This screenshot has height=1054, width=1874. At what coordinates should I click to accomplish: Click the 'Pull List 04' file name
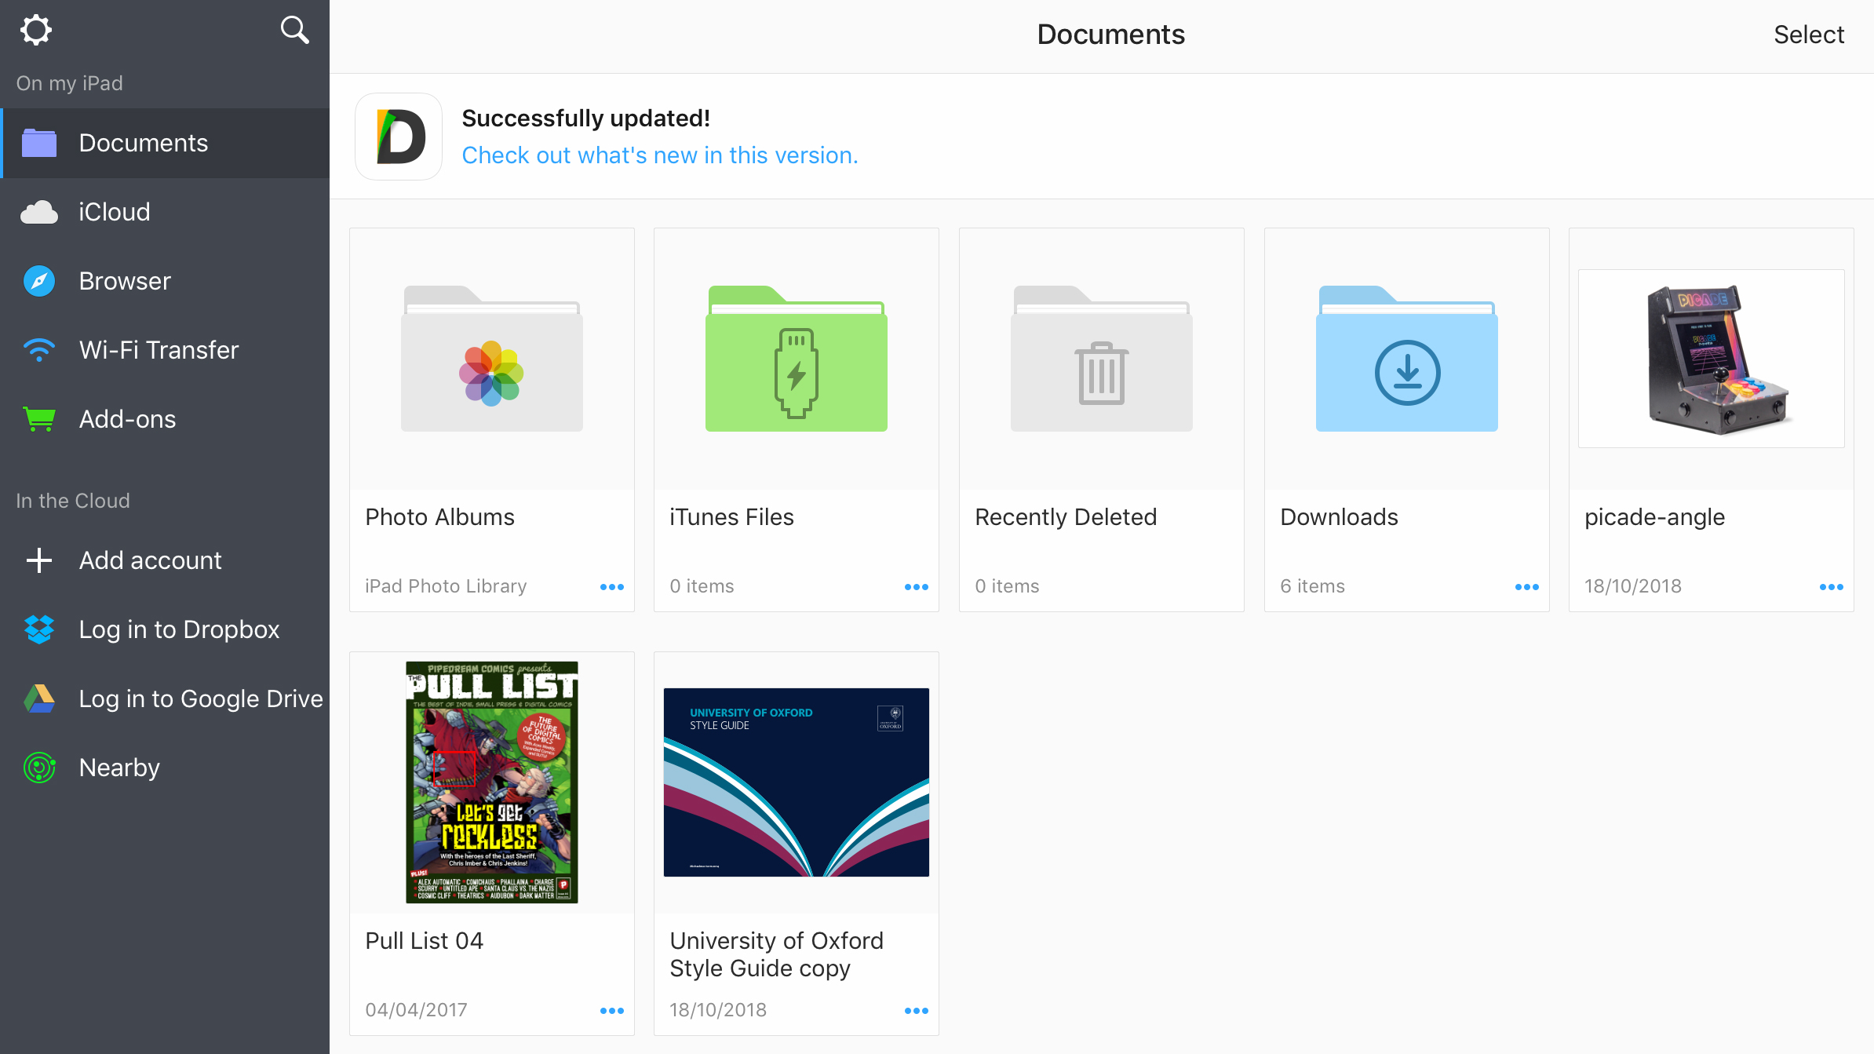(x=425, y=941)
